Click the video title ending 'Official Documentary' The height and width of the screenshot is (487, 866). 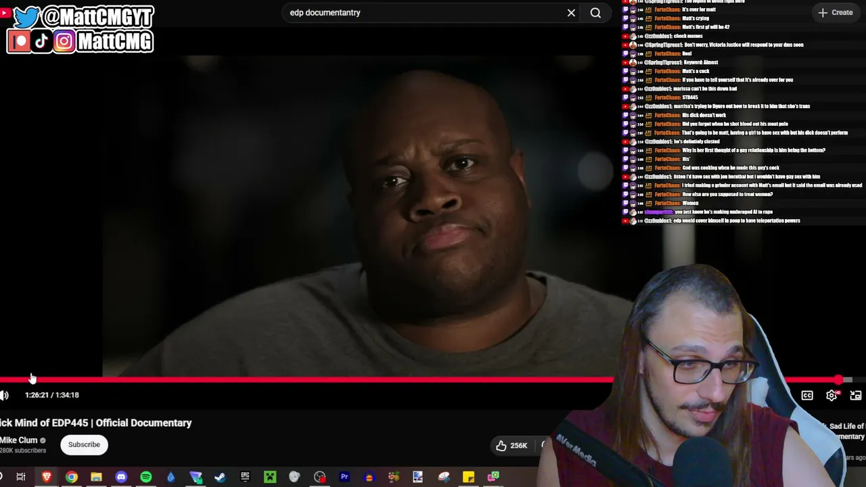[96, 423]
